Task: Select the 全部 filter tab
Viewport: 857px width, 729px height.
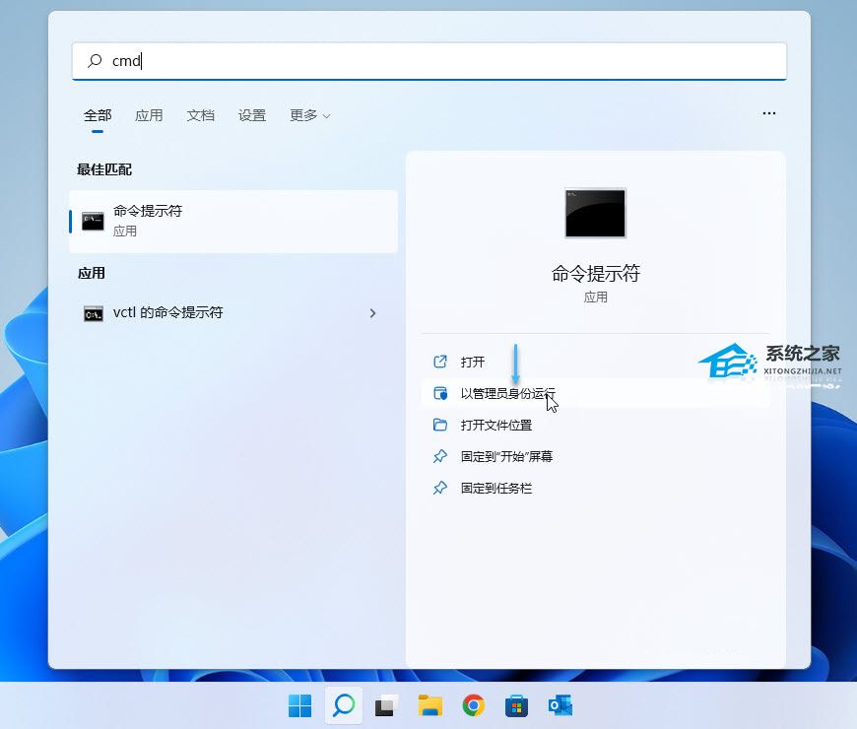Action: click(98, 115)
